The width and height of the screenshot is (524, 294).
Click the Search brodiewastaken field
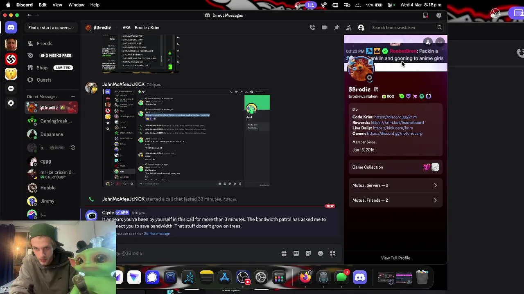tap(407, 27)
